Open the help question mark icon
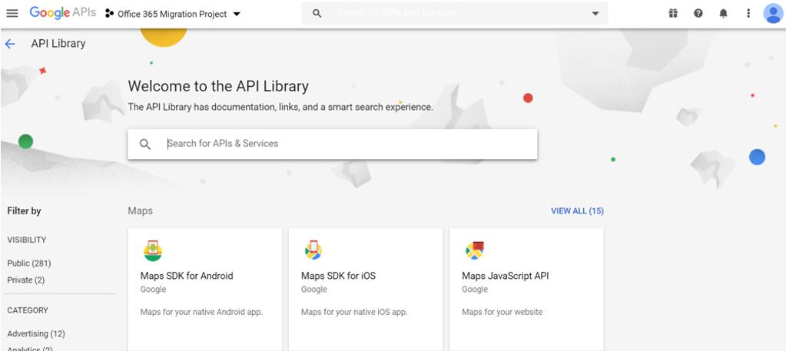Viewport: 786px width, 351px height. (698, 13)
